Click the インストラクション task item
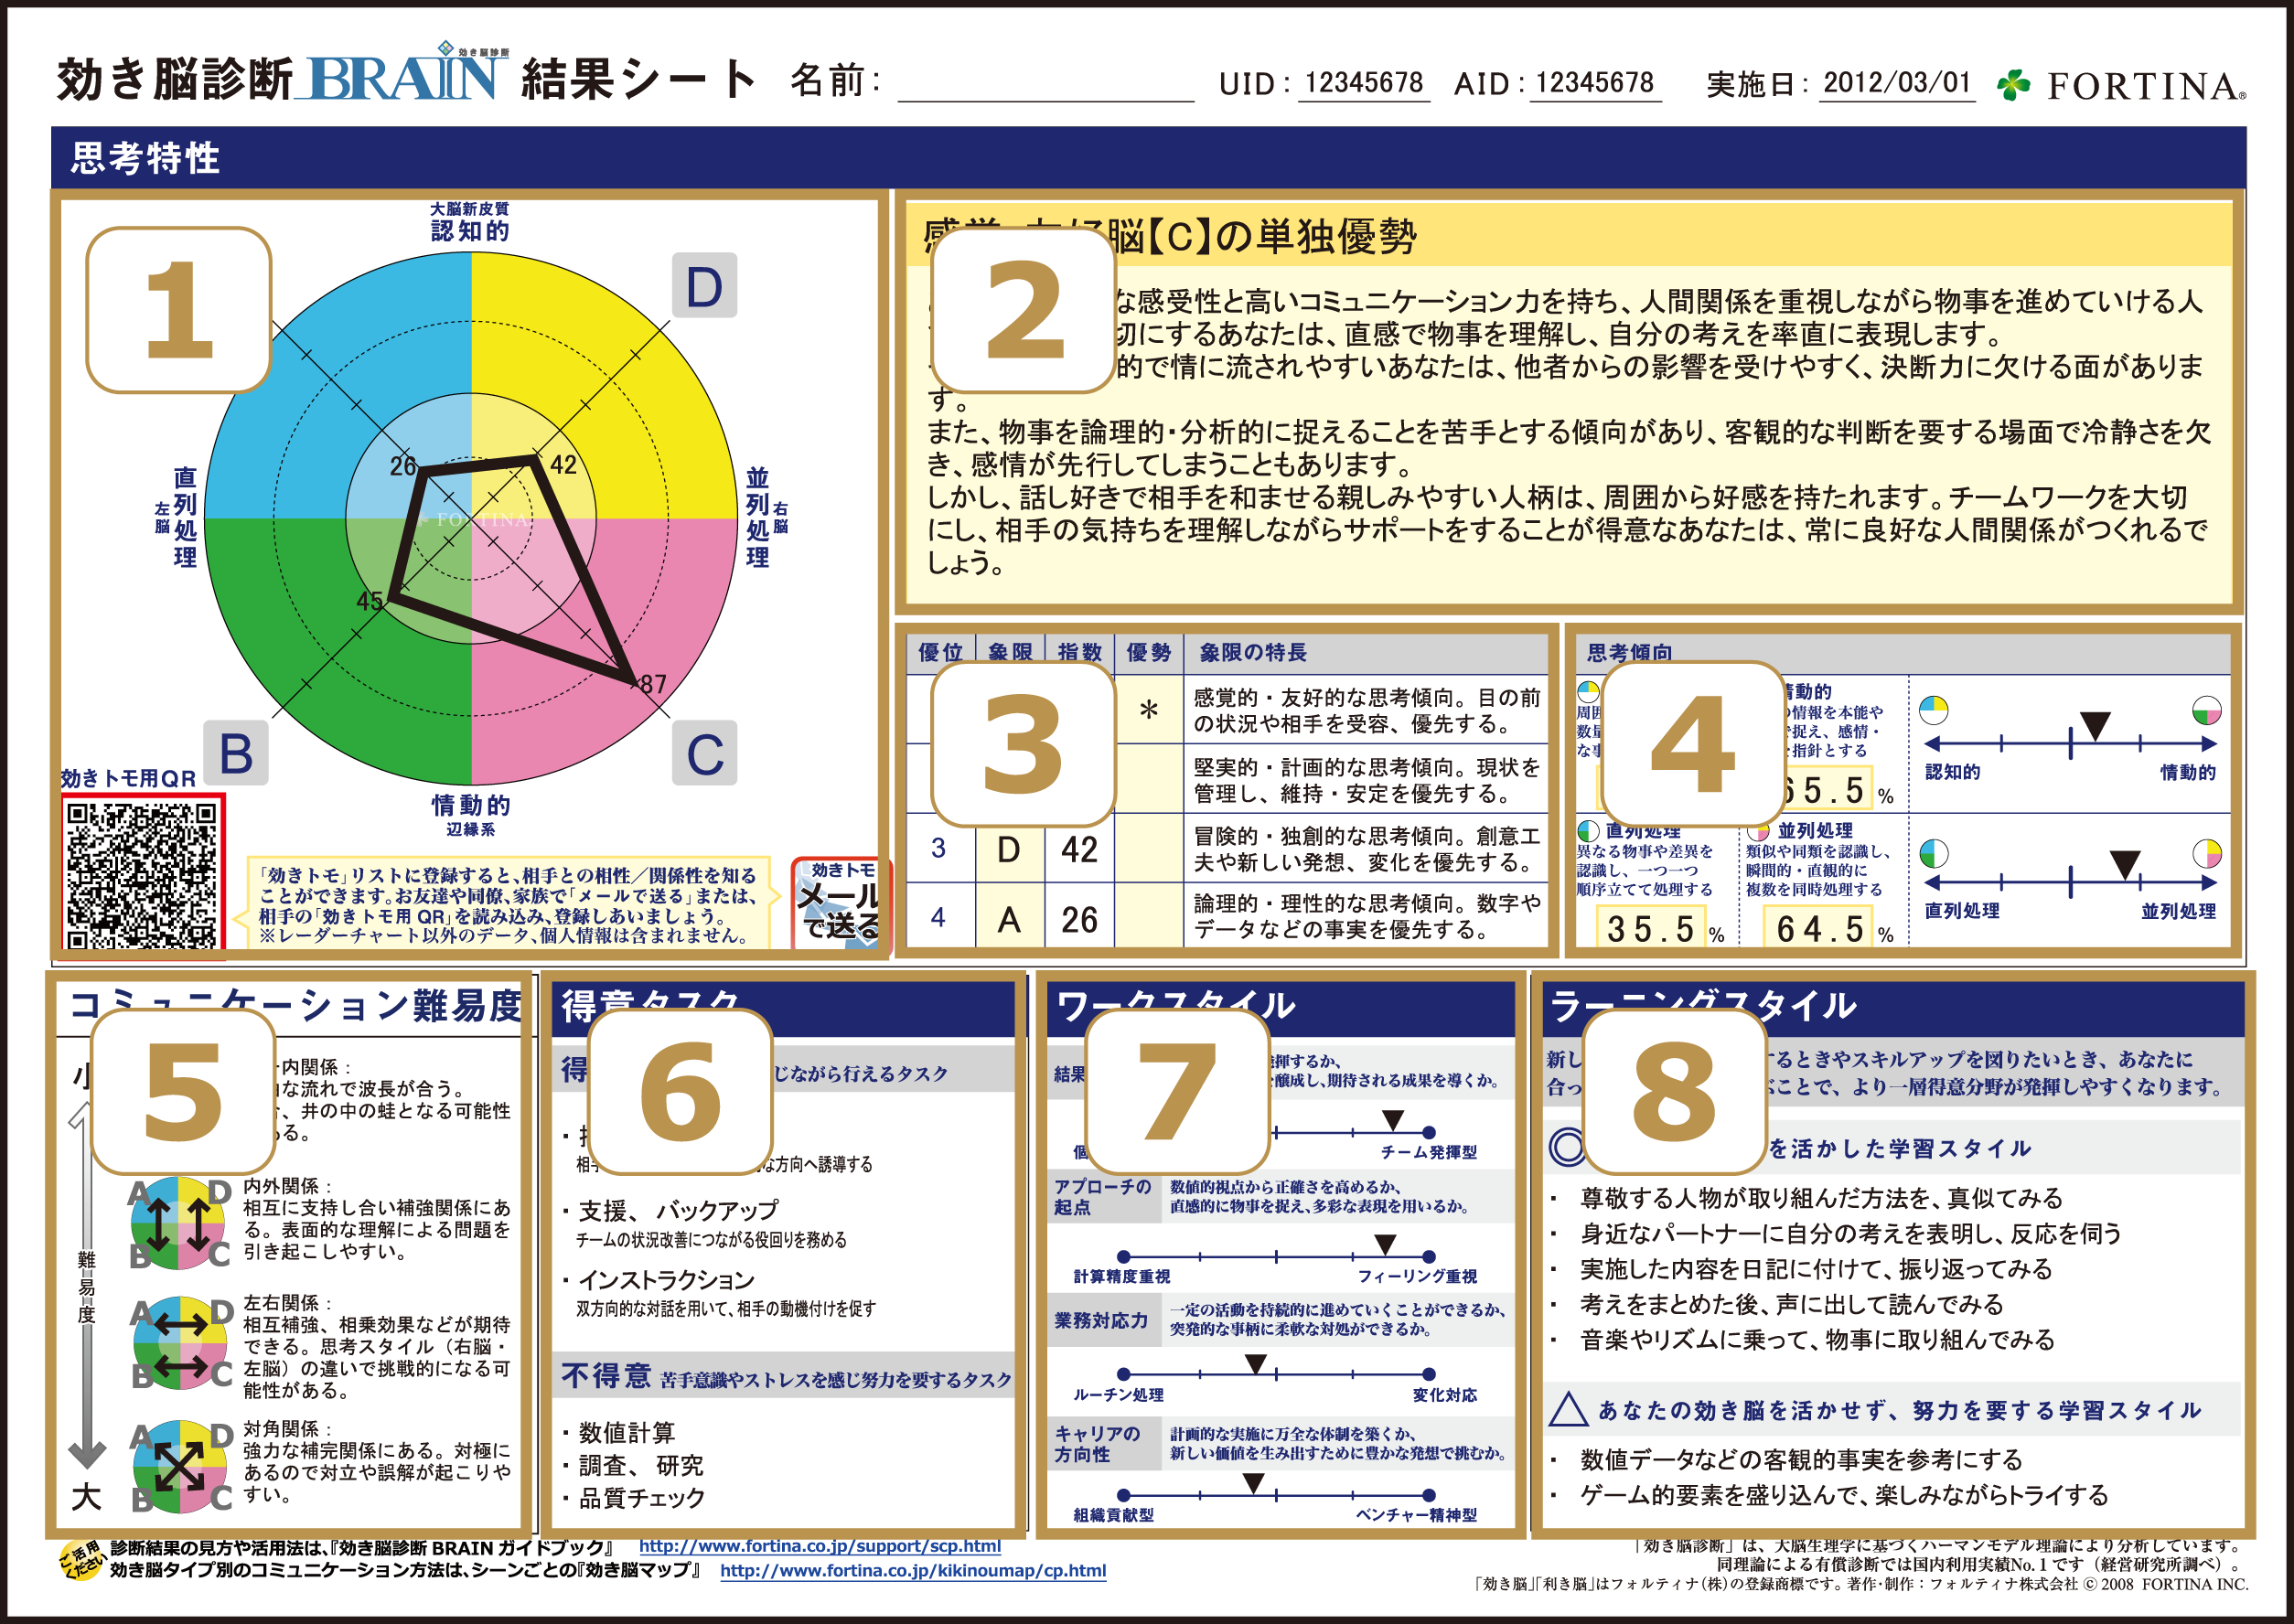Image resolution: width=2294 pixels, height=1624 pixels. tap(666, 1279)
